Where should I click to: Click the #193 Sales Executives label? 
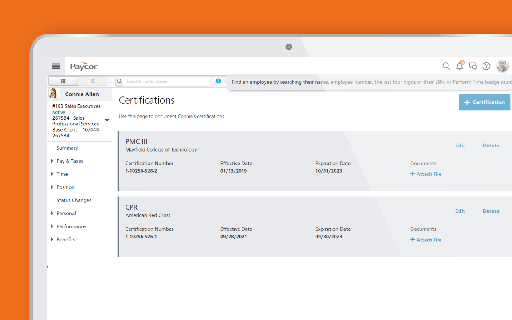76,106
